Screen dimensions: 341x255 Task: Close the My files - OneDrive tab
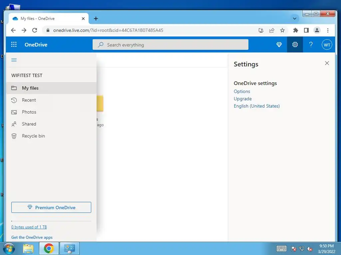(83, 19)
